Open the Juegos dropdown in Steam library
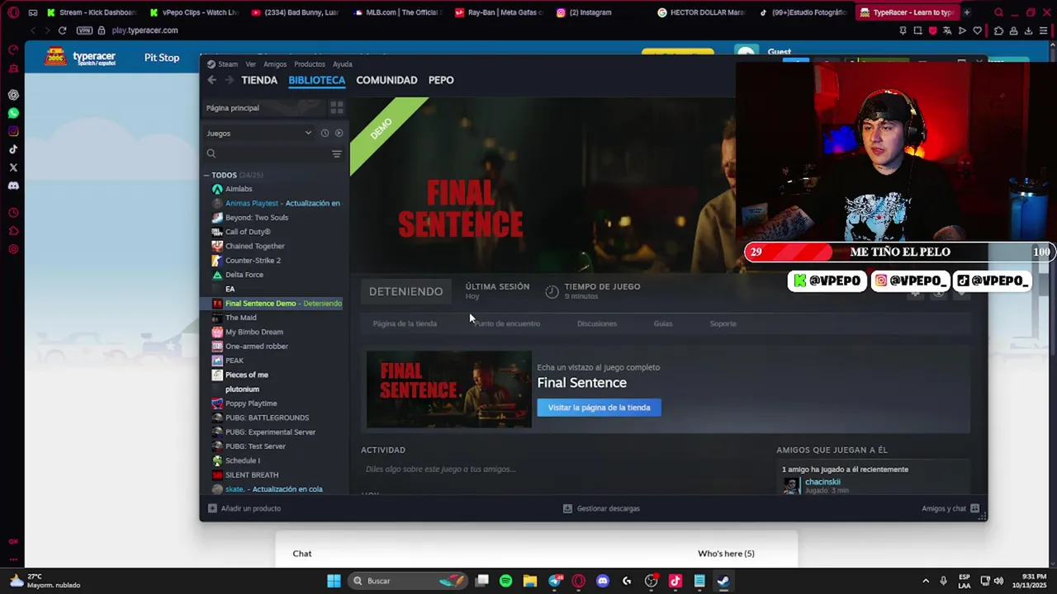Screen dimensions: 1057x594 (259, 133)
